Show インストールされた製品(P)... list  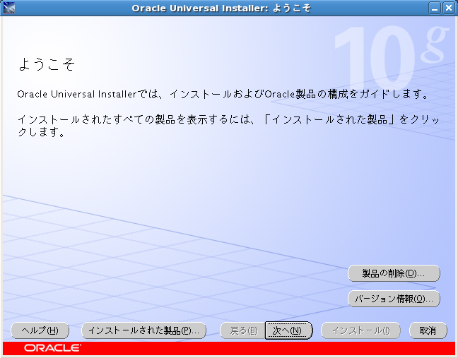143,330
